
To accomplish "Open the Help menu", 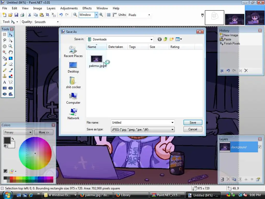I will click(x=116, y=8).
